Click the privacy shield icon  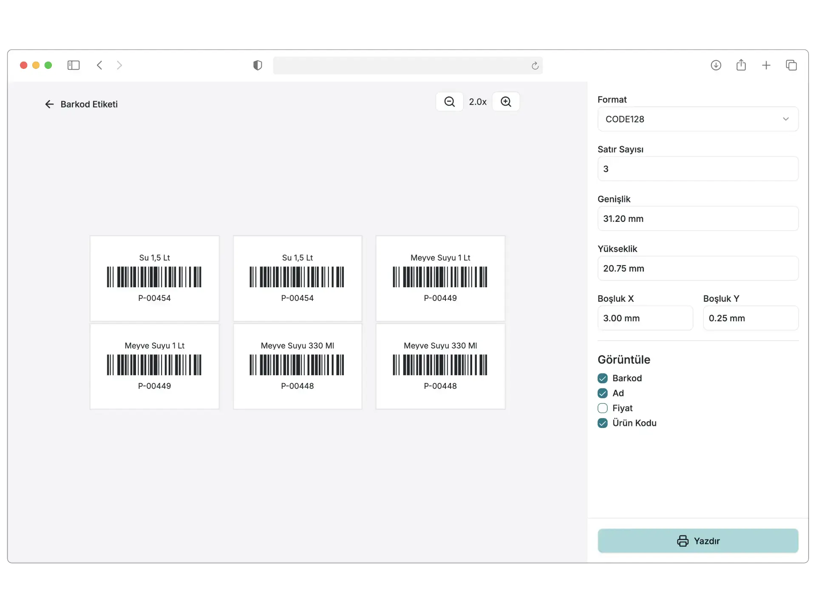pos(258,65)
